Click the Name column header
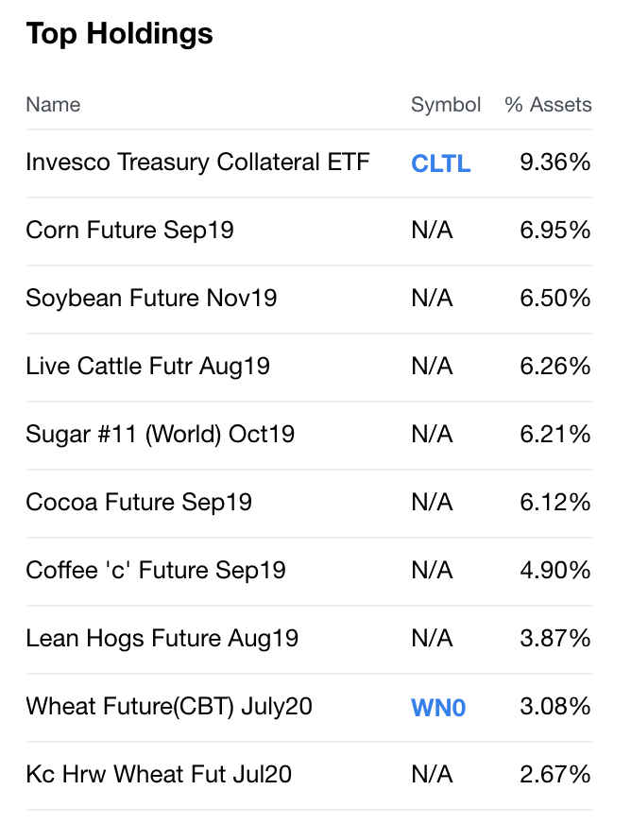The image size is (631, 824). tap(53, 105)
